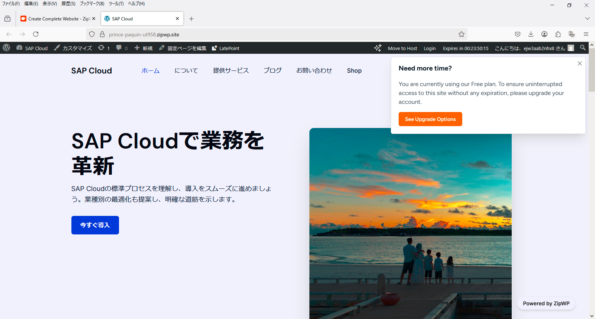Expand the list all tabs chevron
The width and height of the screenshot is (595, 319).
pyautogui.click(x=588, y=19)
